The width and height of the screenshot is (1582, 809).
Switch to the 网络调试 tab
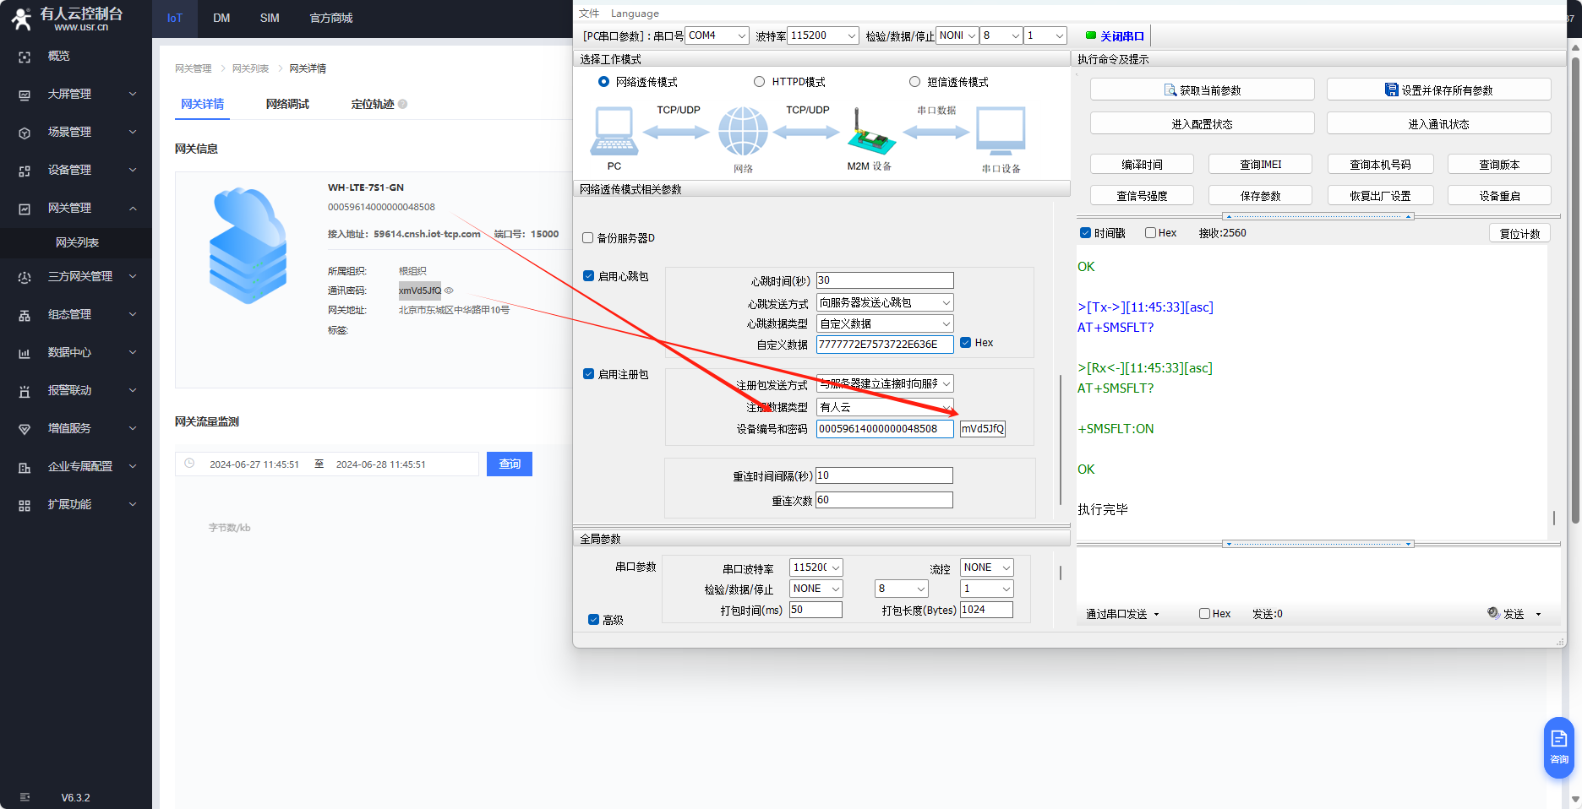[287, 105]
